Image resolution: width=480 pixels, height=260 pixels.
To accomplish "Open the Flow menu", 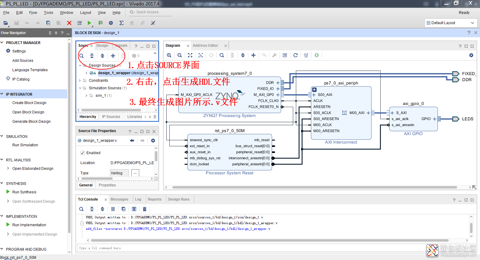I will [33, 13].
